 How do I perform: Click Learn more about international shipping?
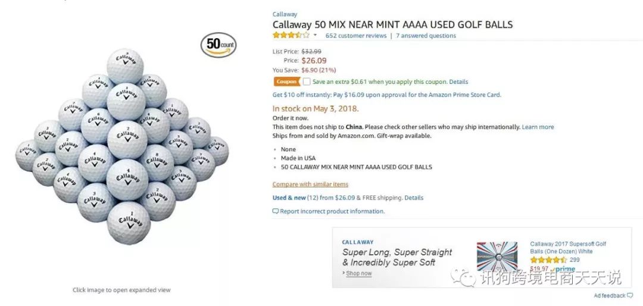click(x=538, y=127)
